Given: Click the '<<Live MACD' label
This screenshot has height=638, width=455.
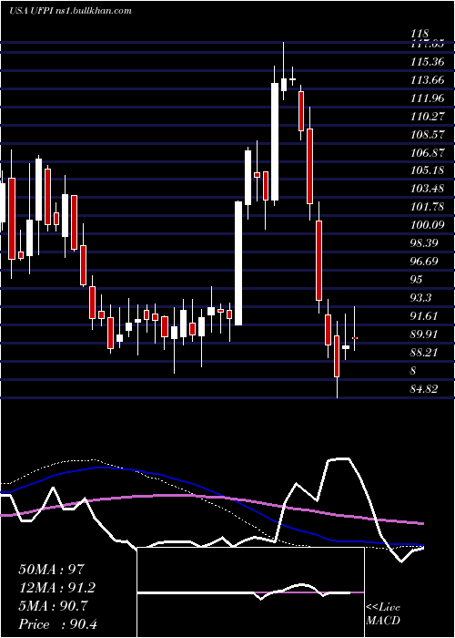Looking at the screenshot, I should pos(383,614).
